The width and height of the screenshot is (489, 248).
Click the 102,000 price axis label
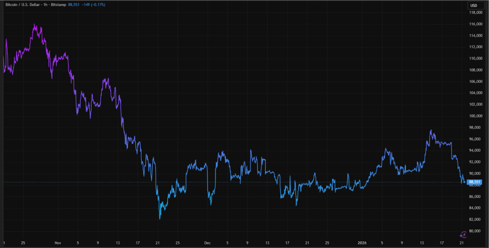(x=476, y=104)
